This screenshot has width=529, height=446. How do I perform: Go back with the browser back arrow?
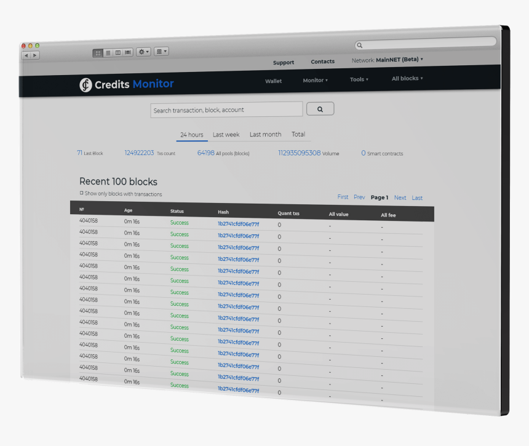[x=26, y=55]
